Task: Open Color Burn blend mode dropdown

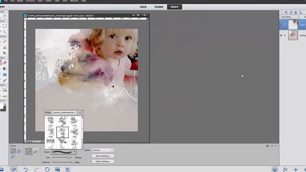Action: [x=290, y=17]
